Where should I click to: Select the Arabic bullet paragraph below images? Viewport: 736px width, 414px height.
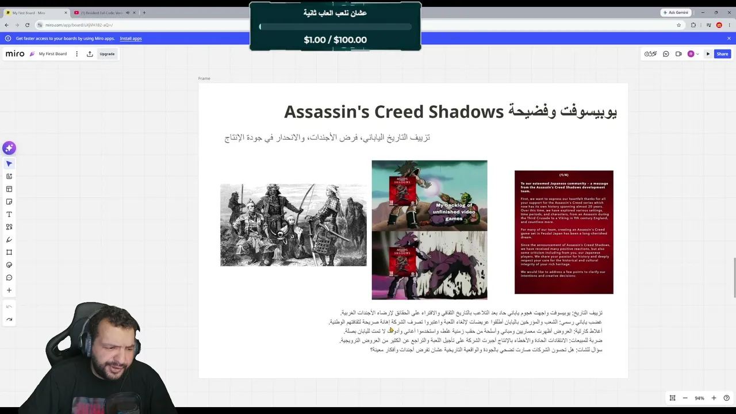click(466, 331)
